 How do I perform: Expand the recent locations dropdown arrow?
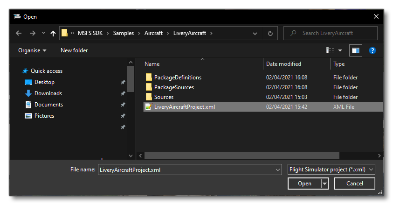(x=43, y=33)
